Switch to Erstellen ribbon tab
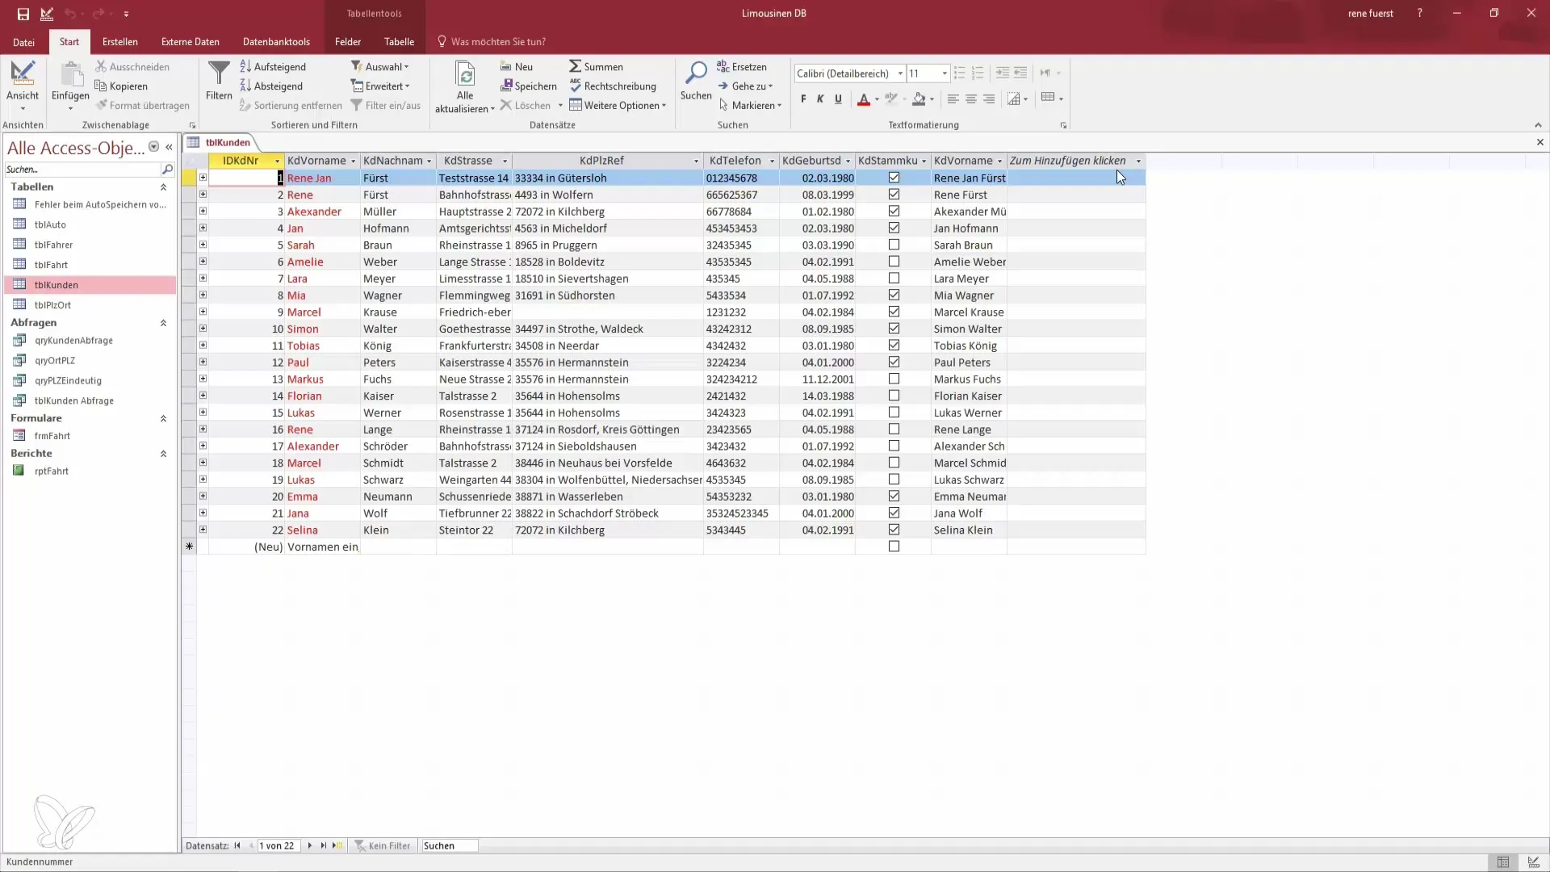Image resolution: width=1550 pixels, height=872 pixels. pyautogui.click(x=120, y=42)
